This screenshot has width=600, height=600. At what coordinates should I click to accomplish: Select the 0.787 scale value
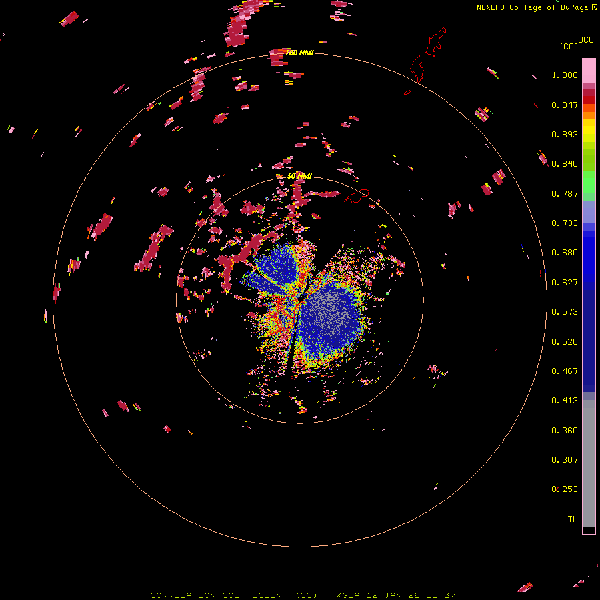(565, 193)
